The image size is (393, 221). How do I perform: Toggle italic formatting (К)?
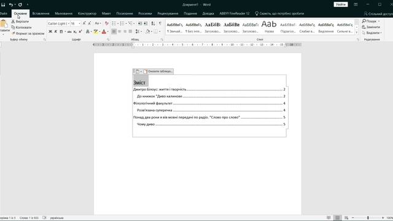click(x=56, y=31)
